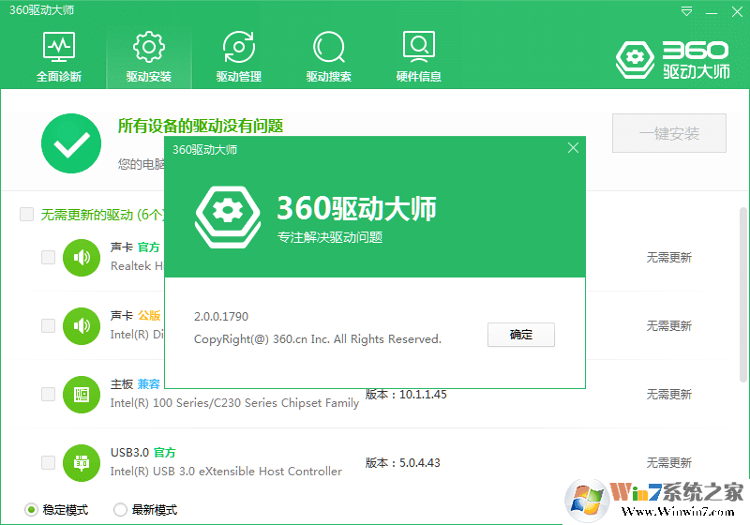Click the Intel 公版 sound card icon
The width and height of the screenshot is (750, 525).
click(x=82, y=325)
